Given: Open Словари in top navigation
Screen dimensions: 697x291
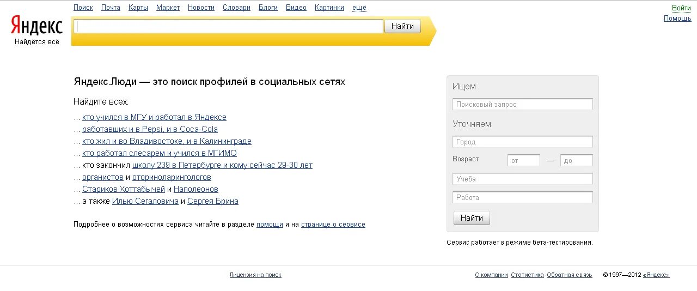Looking at the screenshot, I should click(x=236, y=8).
